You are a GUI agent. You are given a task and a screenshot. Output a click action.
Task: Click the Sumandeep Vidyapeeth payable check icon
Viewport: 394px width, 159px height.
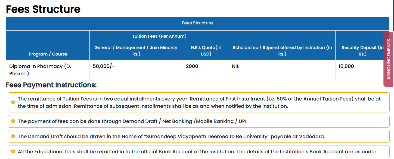point(13,136)
